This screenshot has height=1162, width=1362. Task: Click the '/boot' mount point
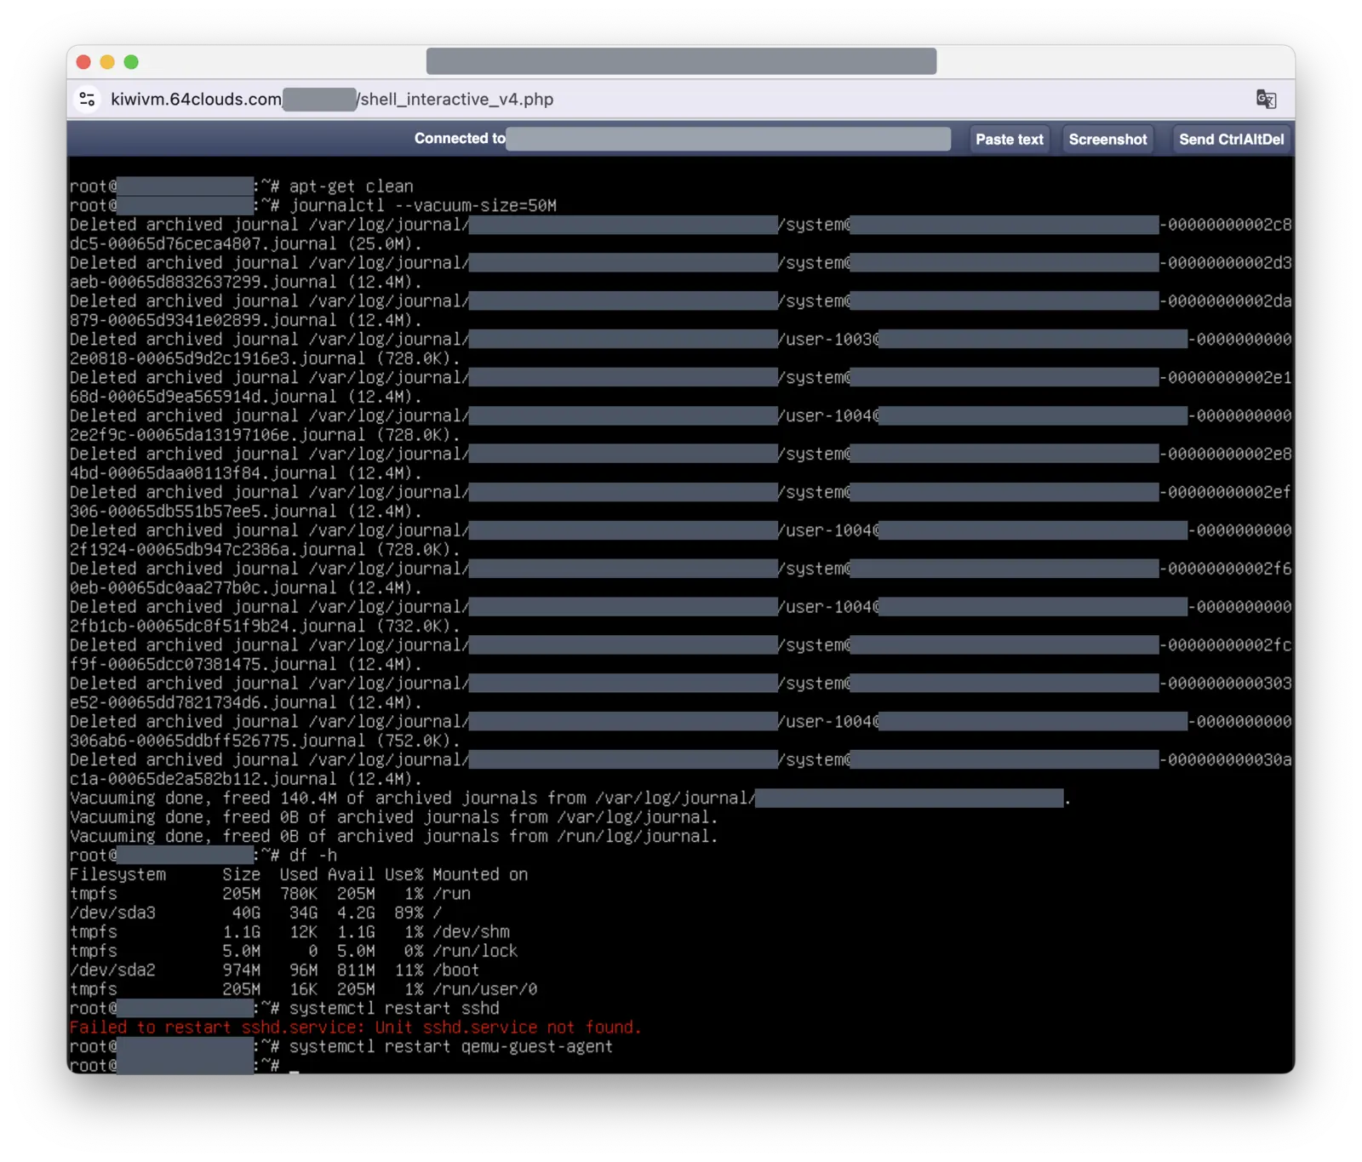point(455,970)
